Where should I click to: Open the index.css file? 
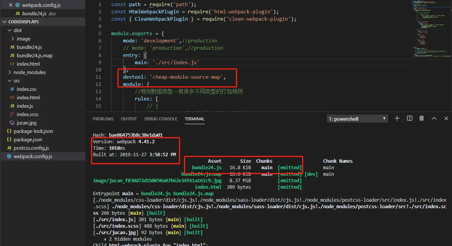26,89
